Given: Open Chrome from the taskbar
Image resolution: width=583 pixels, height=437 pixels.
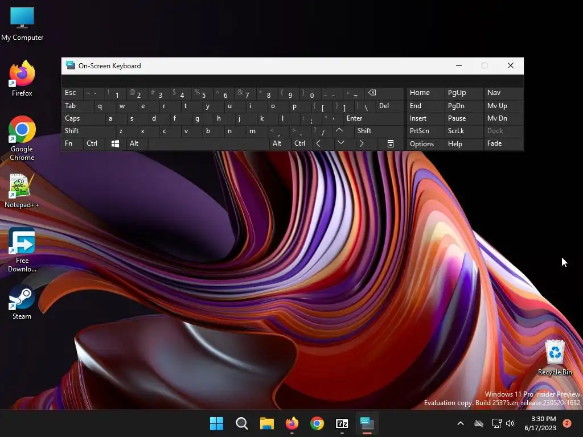Looking at the screenshot, I should coord(317,423).
